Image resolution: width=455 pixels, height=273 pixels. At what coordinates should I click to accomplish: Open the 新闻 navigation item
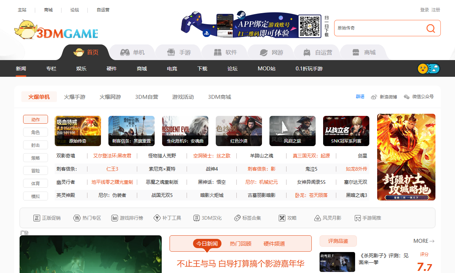click(21, 69)
